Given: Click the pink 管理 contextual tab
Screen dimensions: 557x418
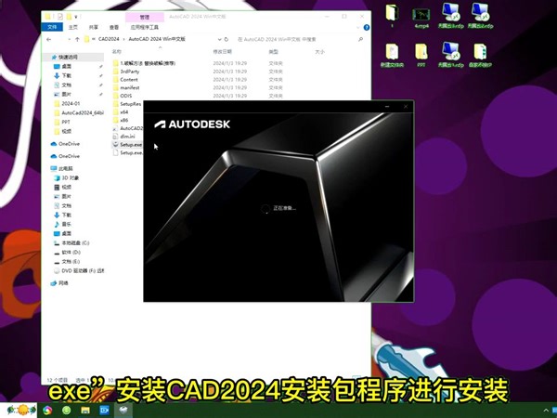Looking at the screenshot, I should tap(145, 17).
